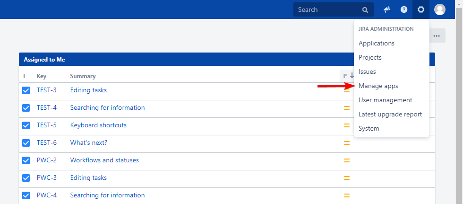Viewport: 463px width, 204px height.
Task: Click the feedback megaphone icon
Action: click(x=387, y=9)
